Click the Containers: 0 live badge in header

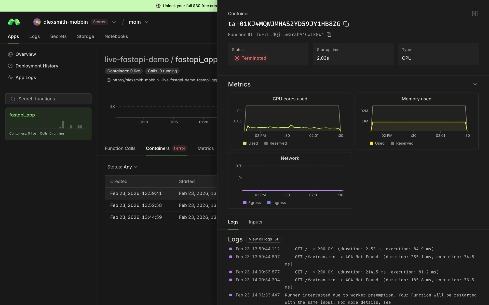click(124, 71)
